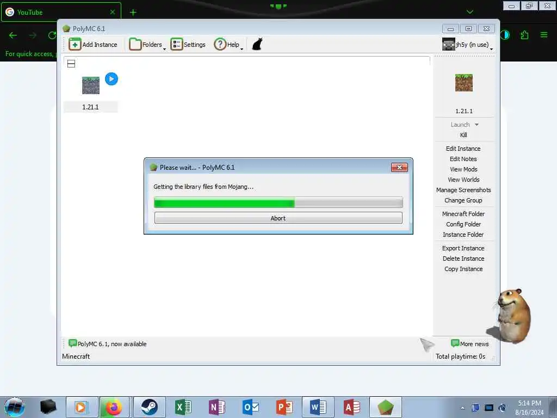Screen dimensions: 557x418
Task: Open PowerPoint from the taskbar
Action: coord(284,407)
